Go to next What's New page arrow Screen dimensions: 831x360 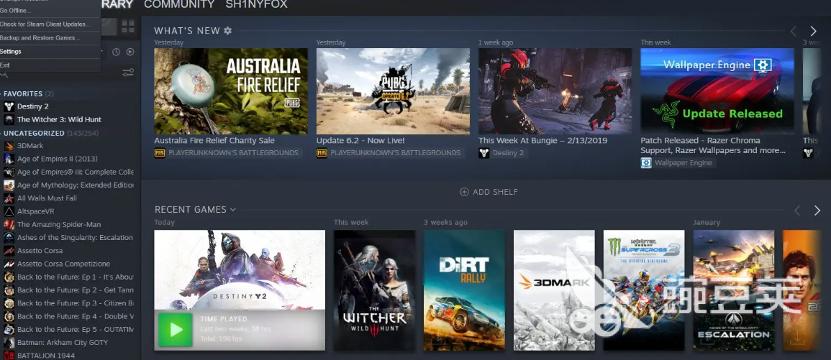(x=813, y=32)
